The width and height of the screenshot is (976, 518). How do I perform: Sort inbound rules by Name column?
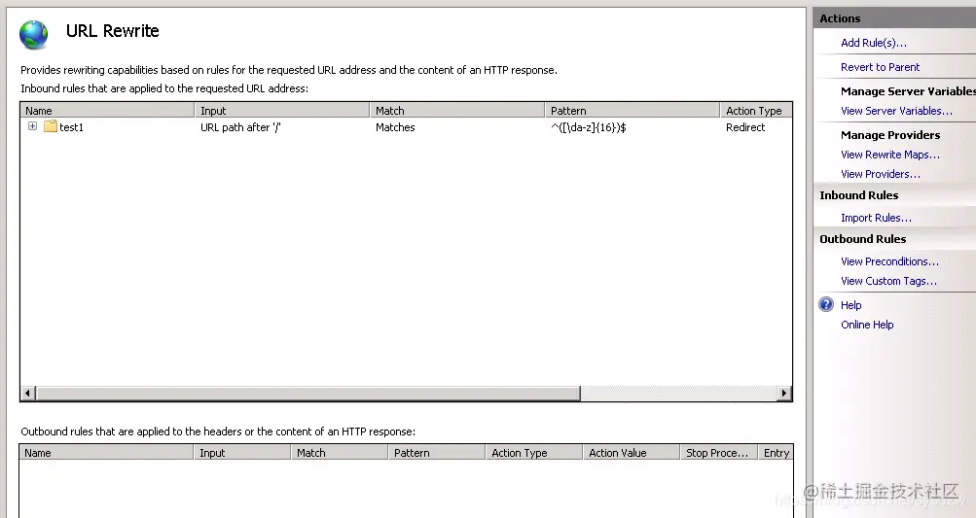pos(107,110)
